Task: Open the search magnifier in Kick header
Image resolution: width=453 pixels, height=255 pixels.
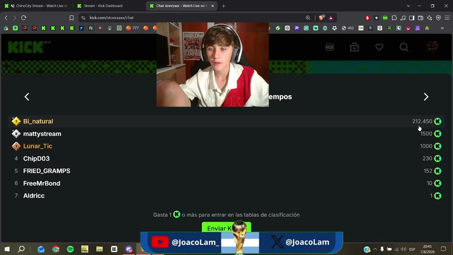Action: tap(404, 47)
